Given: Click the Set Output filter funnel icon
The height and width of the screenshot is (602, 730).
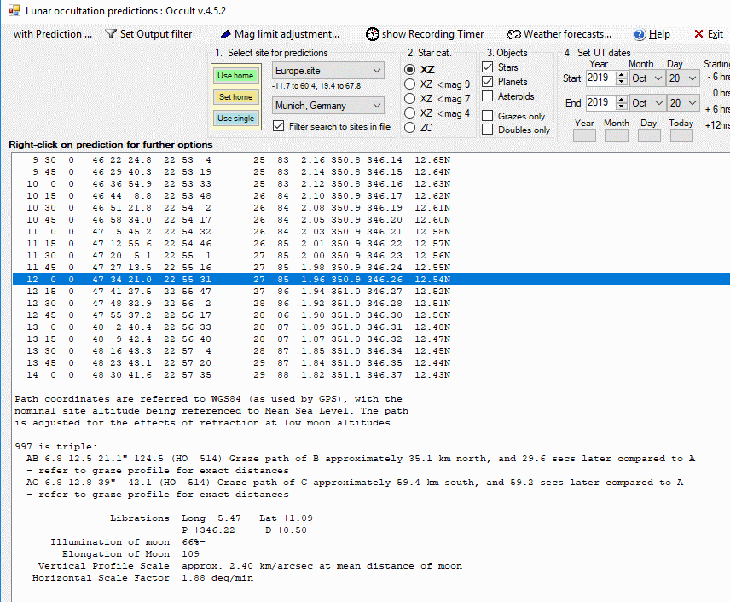Looking at the screenshot, I should click(x=111, y=34).
